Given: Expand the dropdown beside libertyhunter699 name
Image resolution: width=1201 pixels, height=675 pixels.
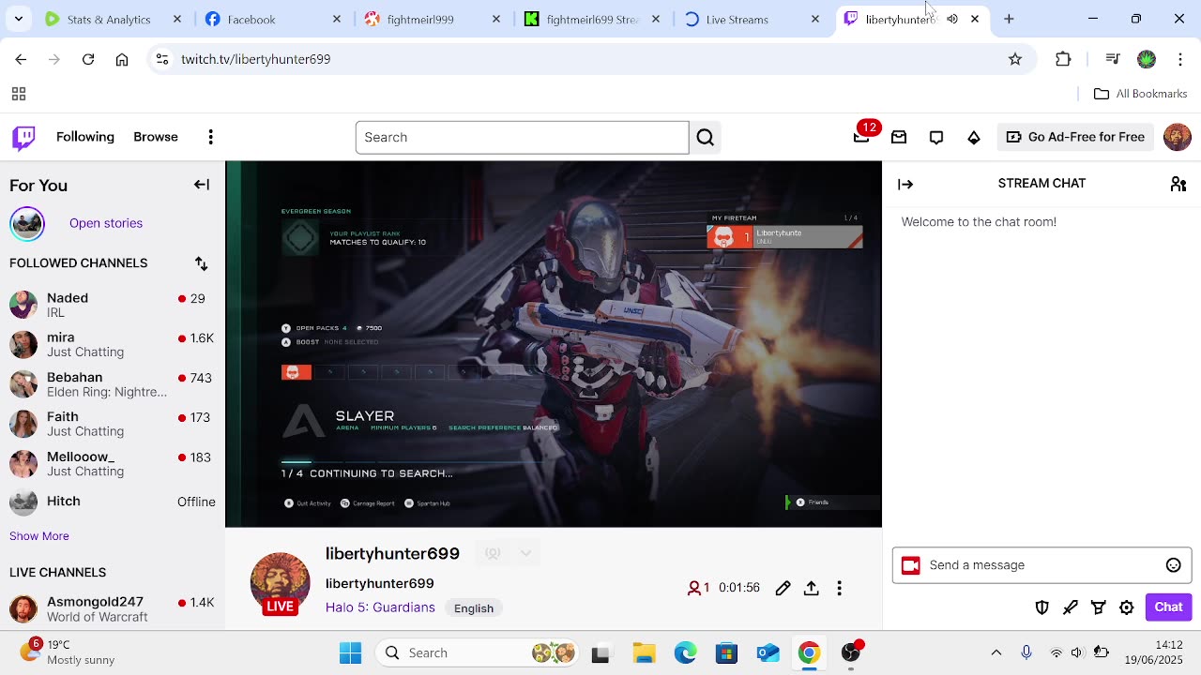Looking at the screenshot, I should pyautogui.click(x=525, y=553).
